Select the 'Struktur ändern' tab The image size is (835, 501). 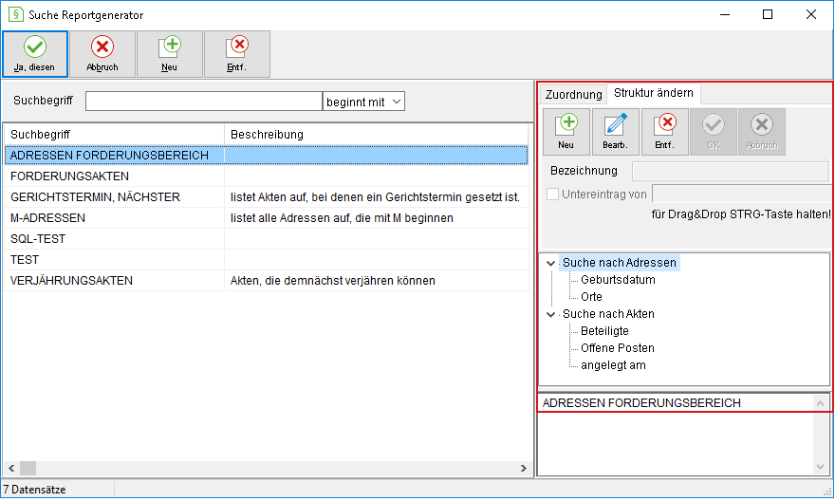pos(654,93)
